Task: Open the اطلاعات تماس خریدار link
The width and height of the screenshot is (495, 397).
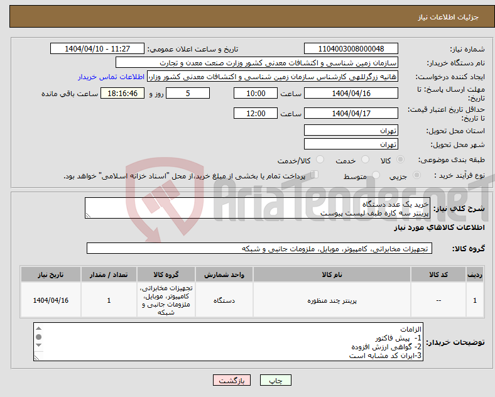Action: pos(111,77)
